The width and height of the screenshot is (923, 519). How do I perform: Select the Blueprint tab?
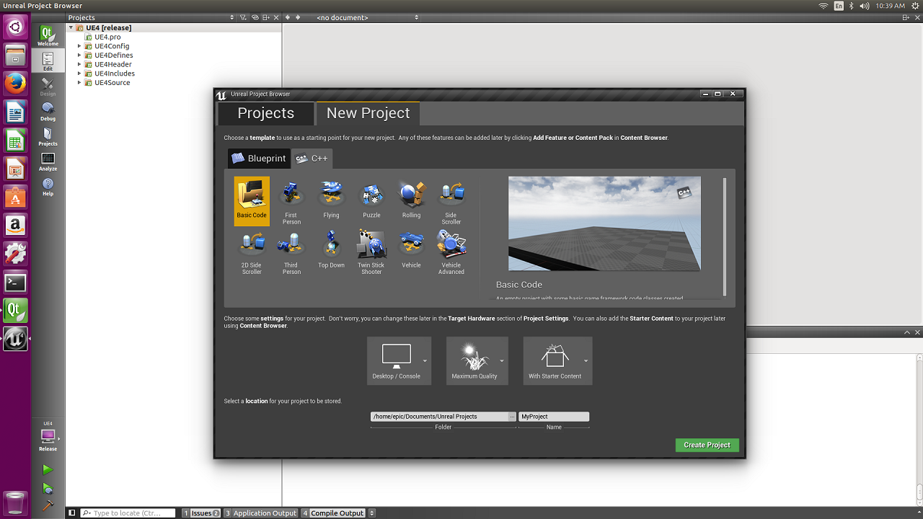pyautogui.click(x=259, y=159)
